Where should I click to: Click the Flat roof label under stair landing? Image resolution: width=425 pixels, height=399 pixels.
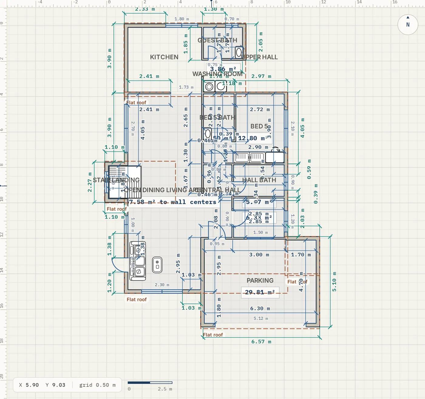(x=117, y=209)
